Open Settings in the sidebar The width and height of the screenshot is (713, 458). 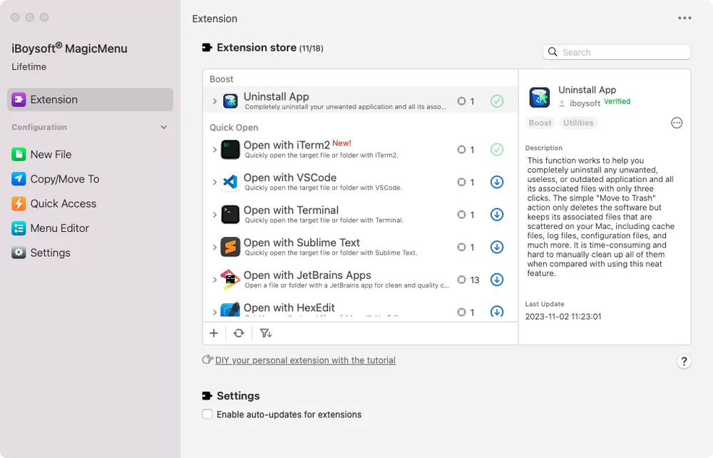point(41,253)
